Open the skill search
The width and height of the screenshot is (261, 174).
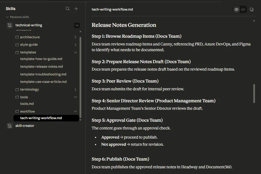pyautogui.click(x=68, y=9)
